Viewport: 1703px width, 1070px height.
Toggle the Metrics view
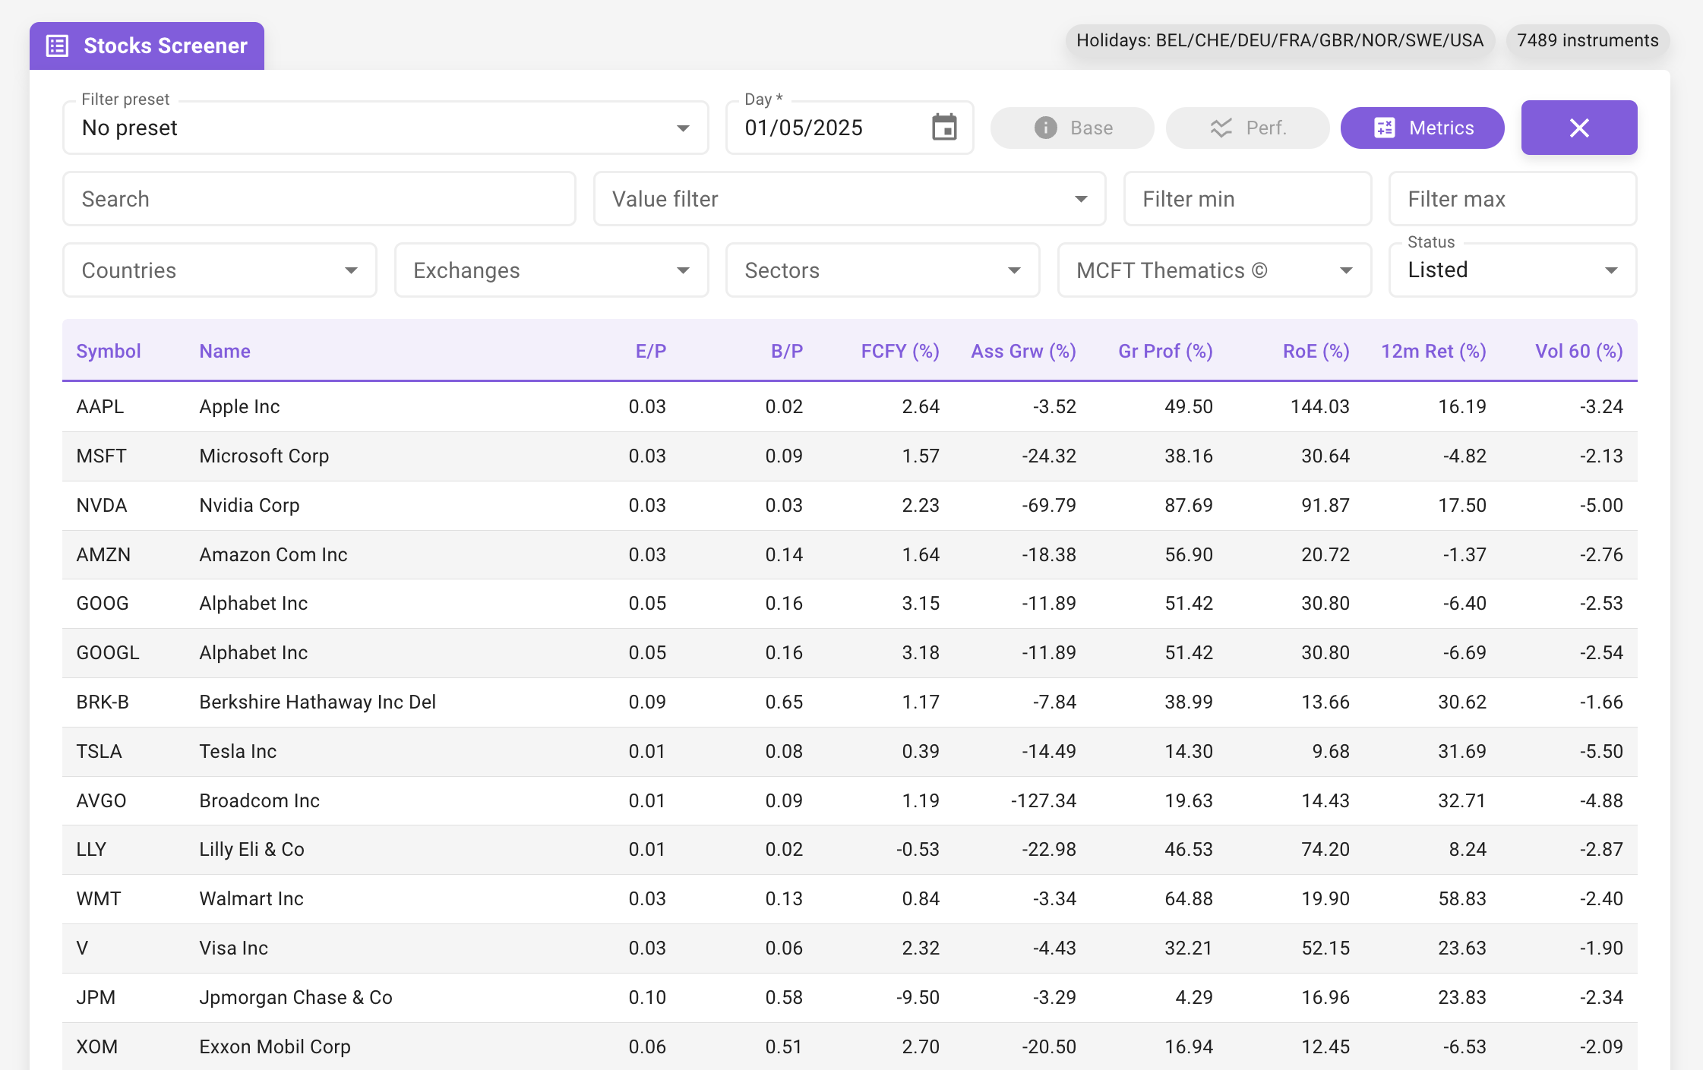click(1422, 128)
